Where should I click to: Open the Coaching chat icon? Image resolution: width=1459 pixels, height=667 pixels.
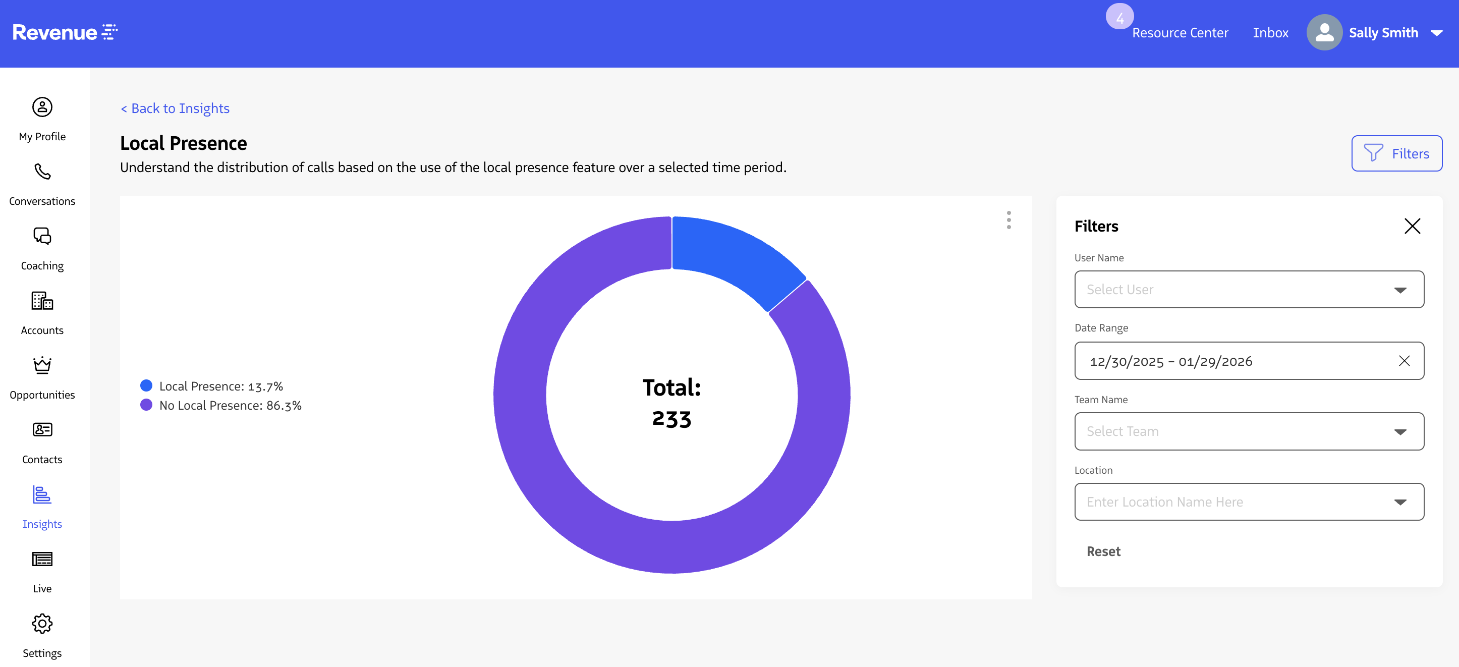(x=42, y=236)
